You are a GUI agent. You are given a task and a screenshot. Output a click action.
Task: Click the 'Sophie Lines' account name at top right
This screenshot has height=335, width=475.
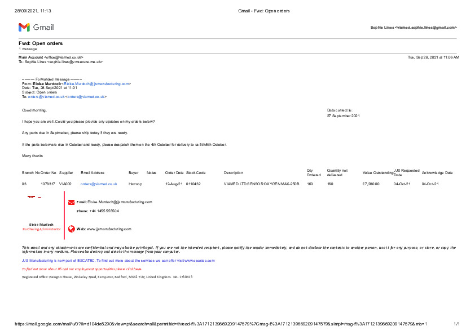(x=382, y=28)
